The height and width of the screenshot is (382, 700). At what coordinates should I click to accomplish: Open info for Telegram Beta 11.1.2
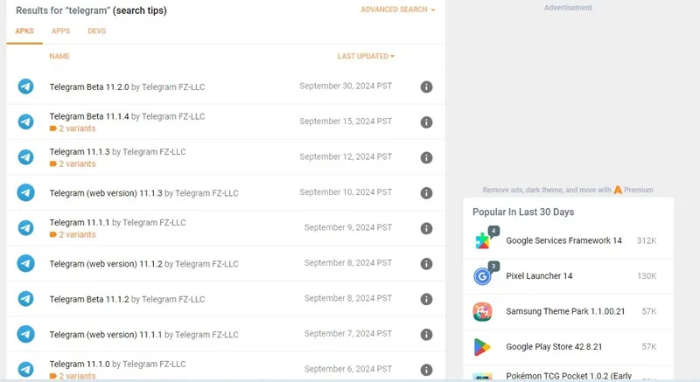click(426, 299)
